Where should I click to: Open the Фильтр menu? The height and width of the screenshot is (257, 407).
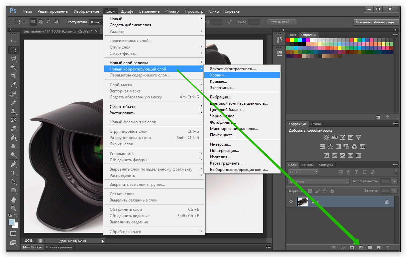click(172, 11)
